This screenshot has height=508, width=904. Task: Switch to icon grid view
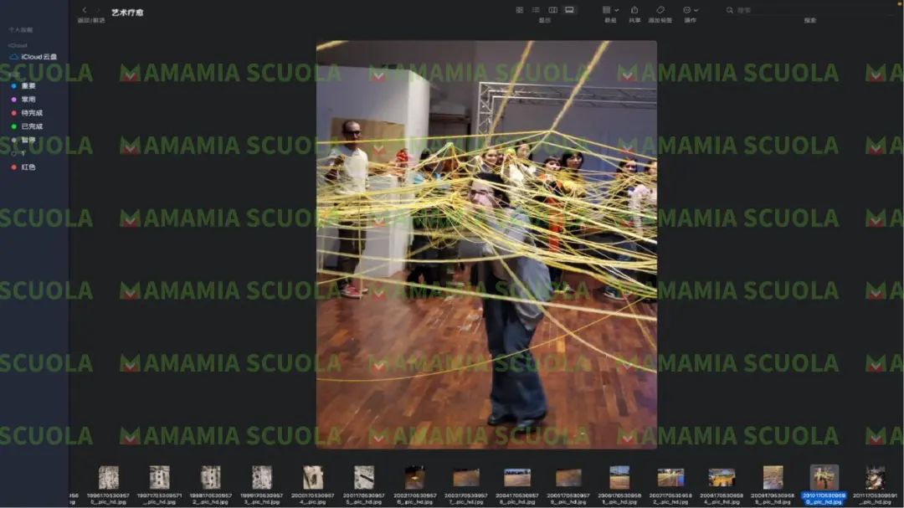click(x=520, y=10)
